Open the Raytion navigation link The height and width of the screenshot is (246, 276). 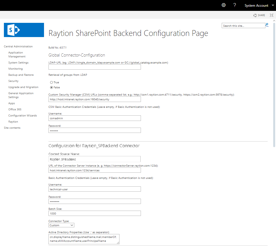tap(13, 122)
